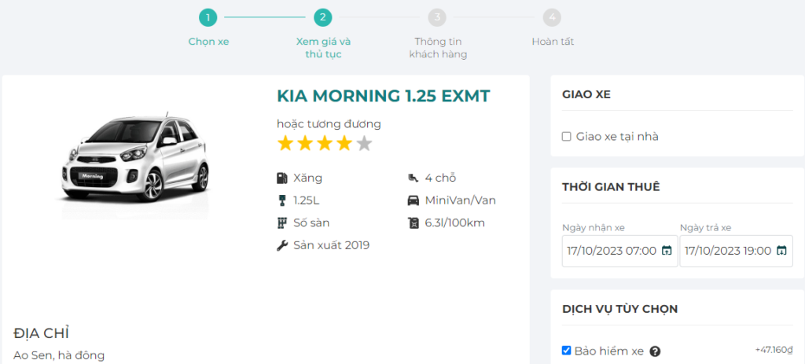The image size is (805, 364).
Task: Click the pickup date field showing 17/10/2023 07:00
Action: tap(611, 251)
